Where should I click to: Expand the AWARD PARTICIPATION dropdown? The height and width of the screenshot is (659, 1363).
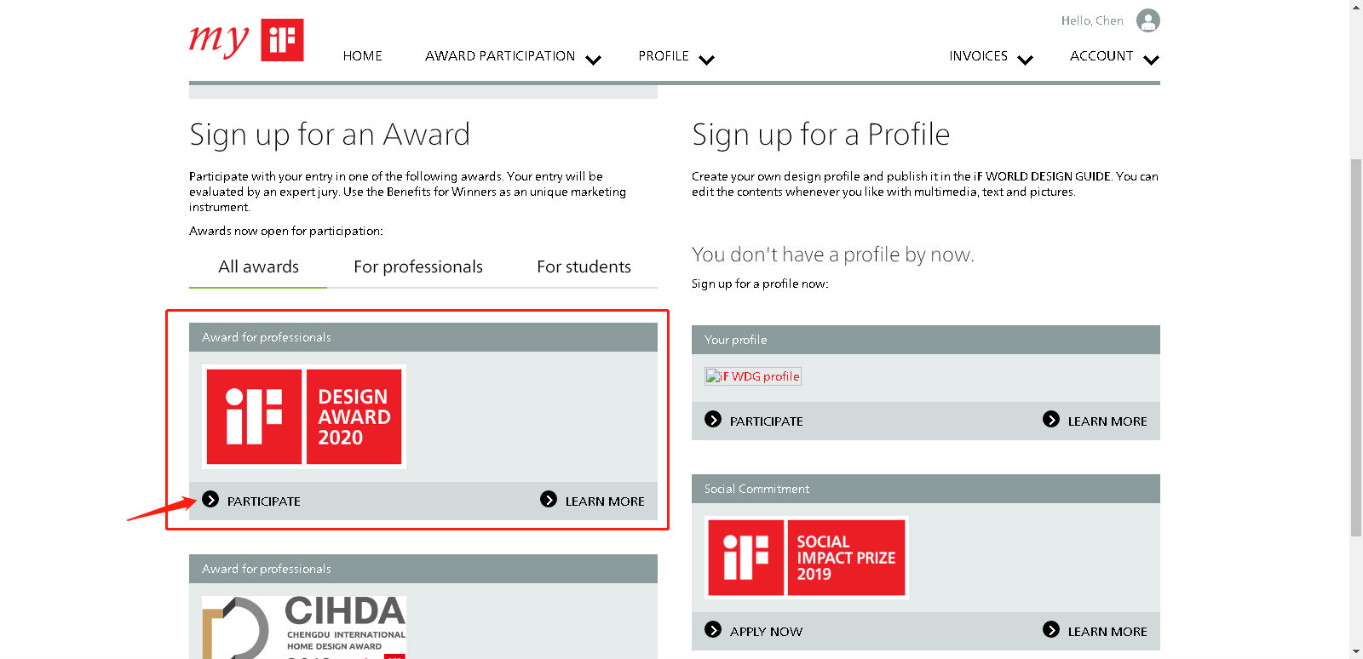(594, 60)
